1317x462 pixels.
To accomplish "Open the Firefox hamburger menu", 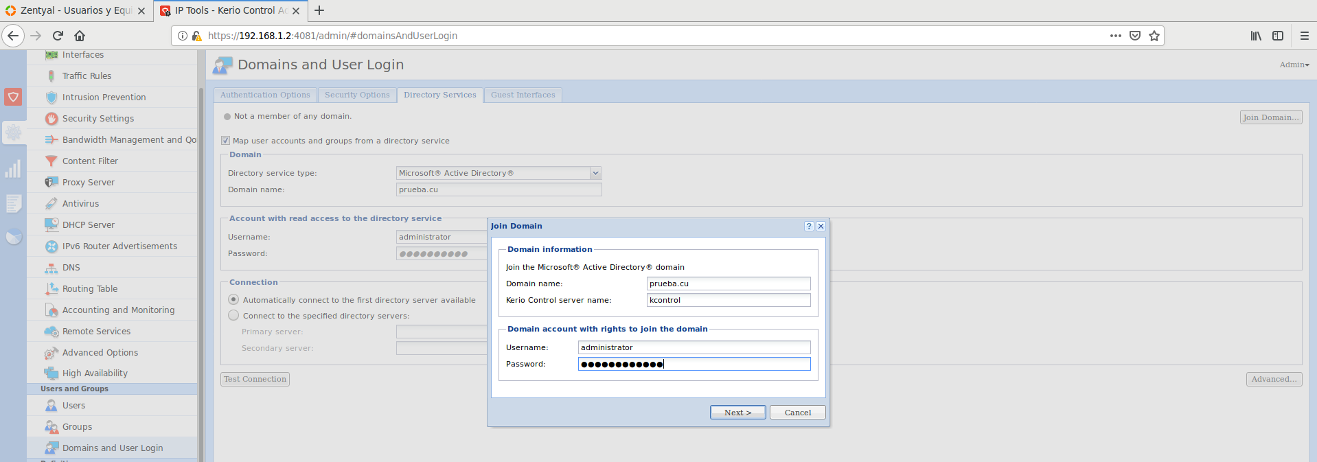I will 1304,36.
